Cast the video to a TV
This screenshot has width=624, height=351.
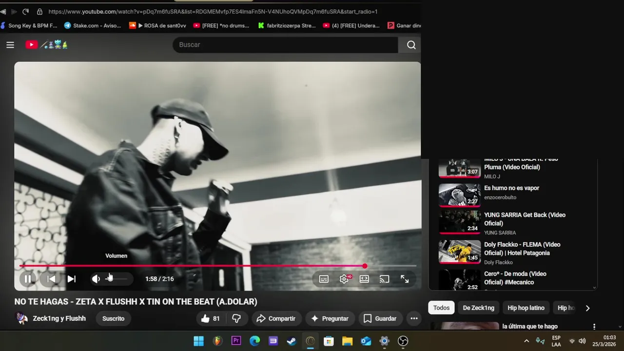click(x=384, y=279)
